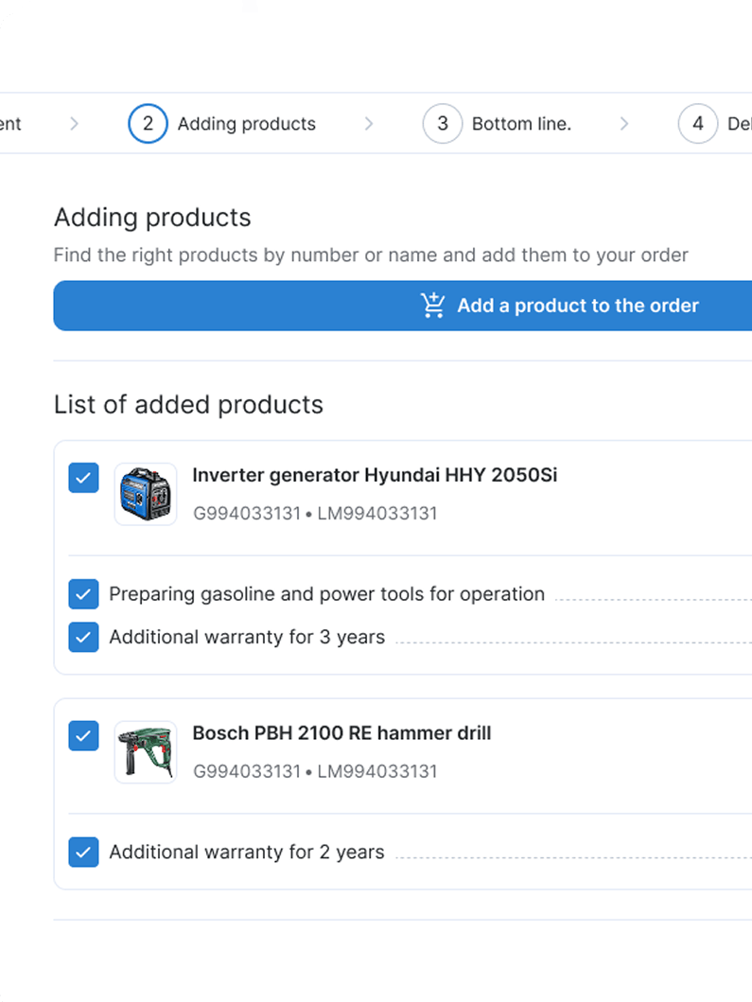The image size is (752, 1002).
Task: Click the code G994033131 under Bosch drill
Action: pyautogui.click(x=247, y=771)
